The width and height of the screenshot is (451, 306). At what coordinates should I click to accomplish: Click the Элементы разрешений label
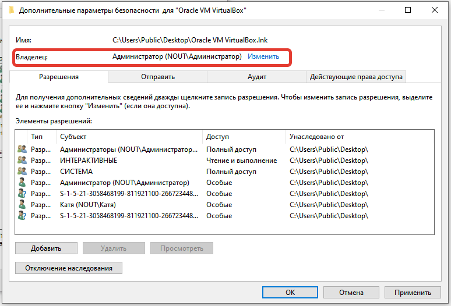point(54,121)
